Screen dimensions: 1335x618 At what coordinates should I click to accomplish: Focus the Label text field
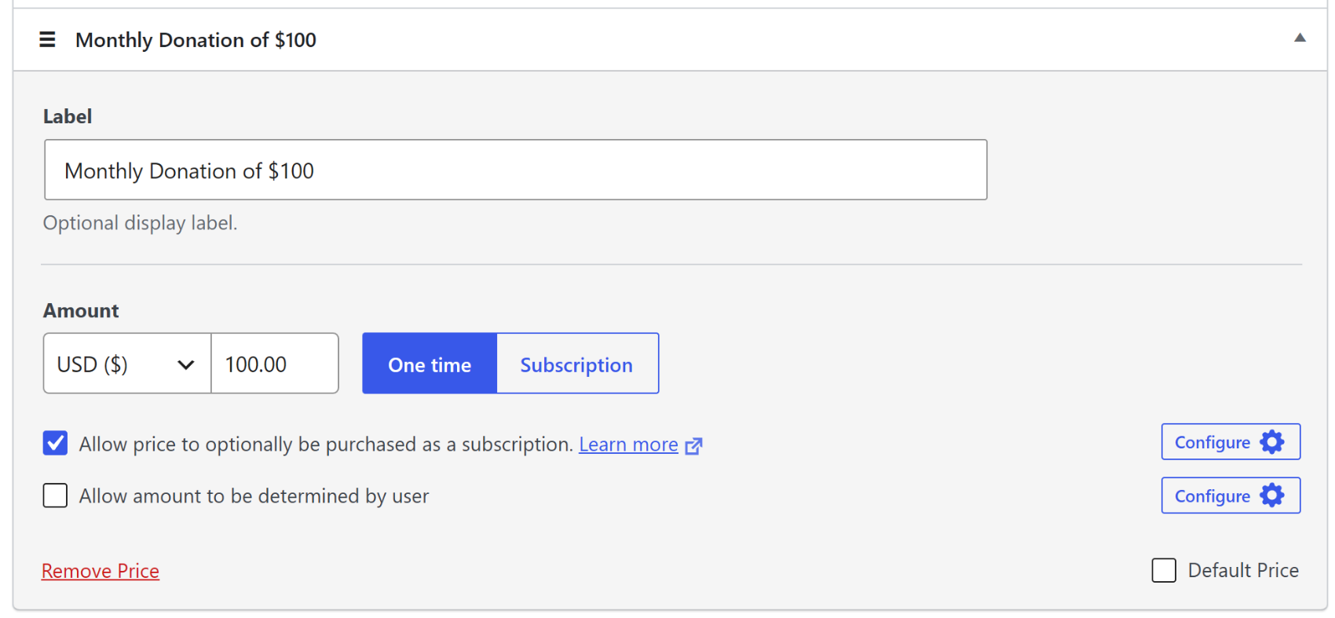(x=515, y=170)
